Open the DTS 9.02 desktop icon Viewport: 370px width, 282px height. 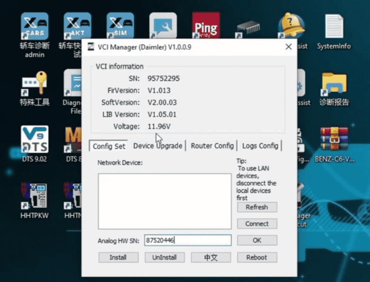[35, 140]
